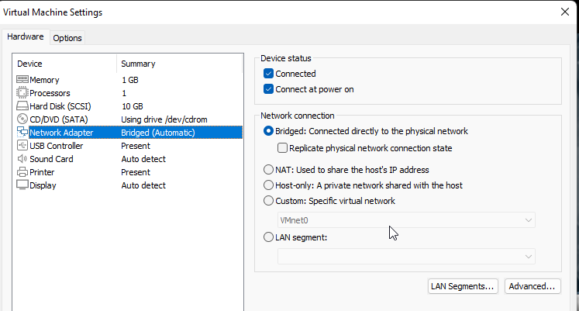Switch to the Options tab
The width and height of the screenshot is (579, 311).
coord(67,38)
